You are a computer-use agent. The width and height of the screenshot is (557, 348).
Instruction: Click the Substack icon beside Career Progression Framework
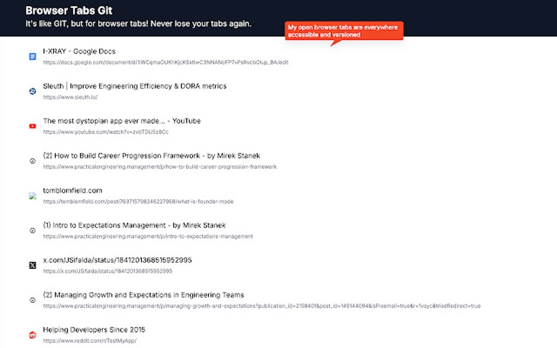[x=32, y=161]
